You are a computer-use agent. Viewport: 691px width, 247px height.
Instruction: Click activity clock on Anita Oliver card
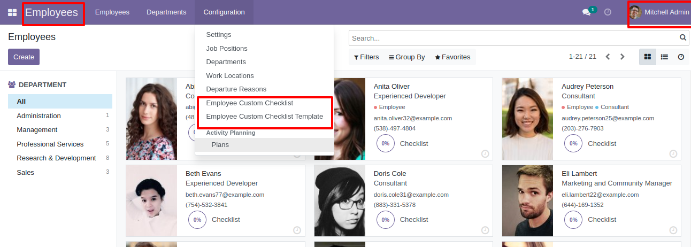[x=485, y=153]
